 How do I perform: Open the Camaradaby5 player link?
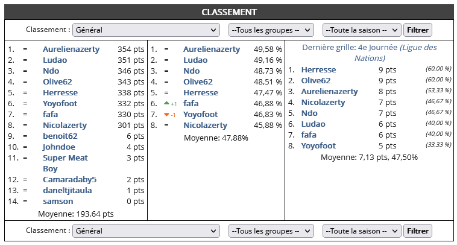70,180
